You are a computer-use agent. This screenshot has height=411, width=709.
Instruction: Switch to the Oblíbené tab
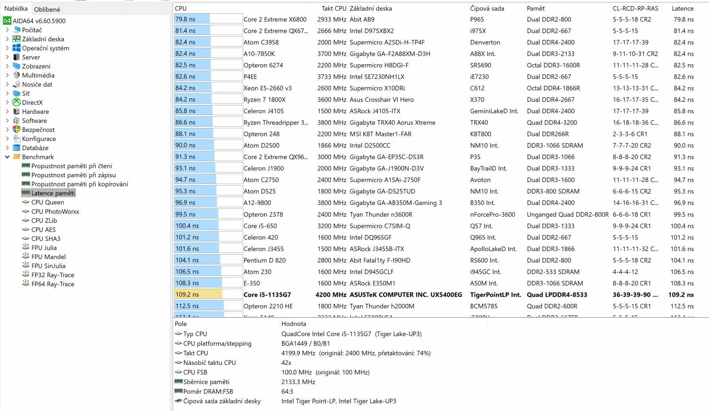(47, 9)
